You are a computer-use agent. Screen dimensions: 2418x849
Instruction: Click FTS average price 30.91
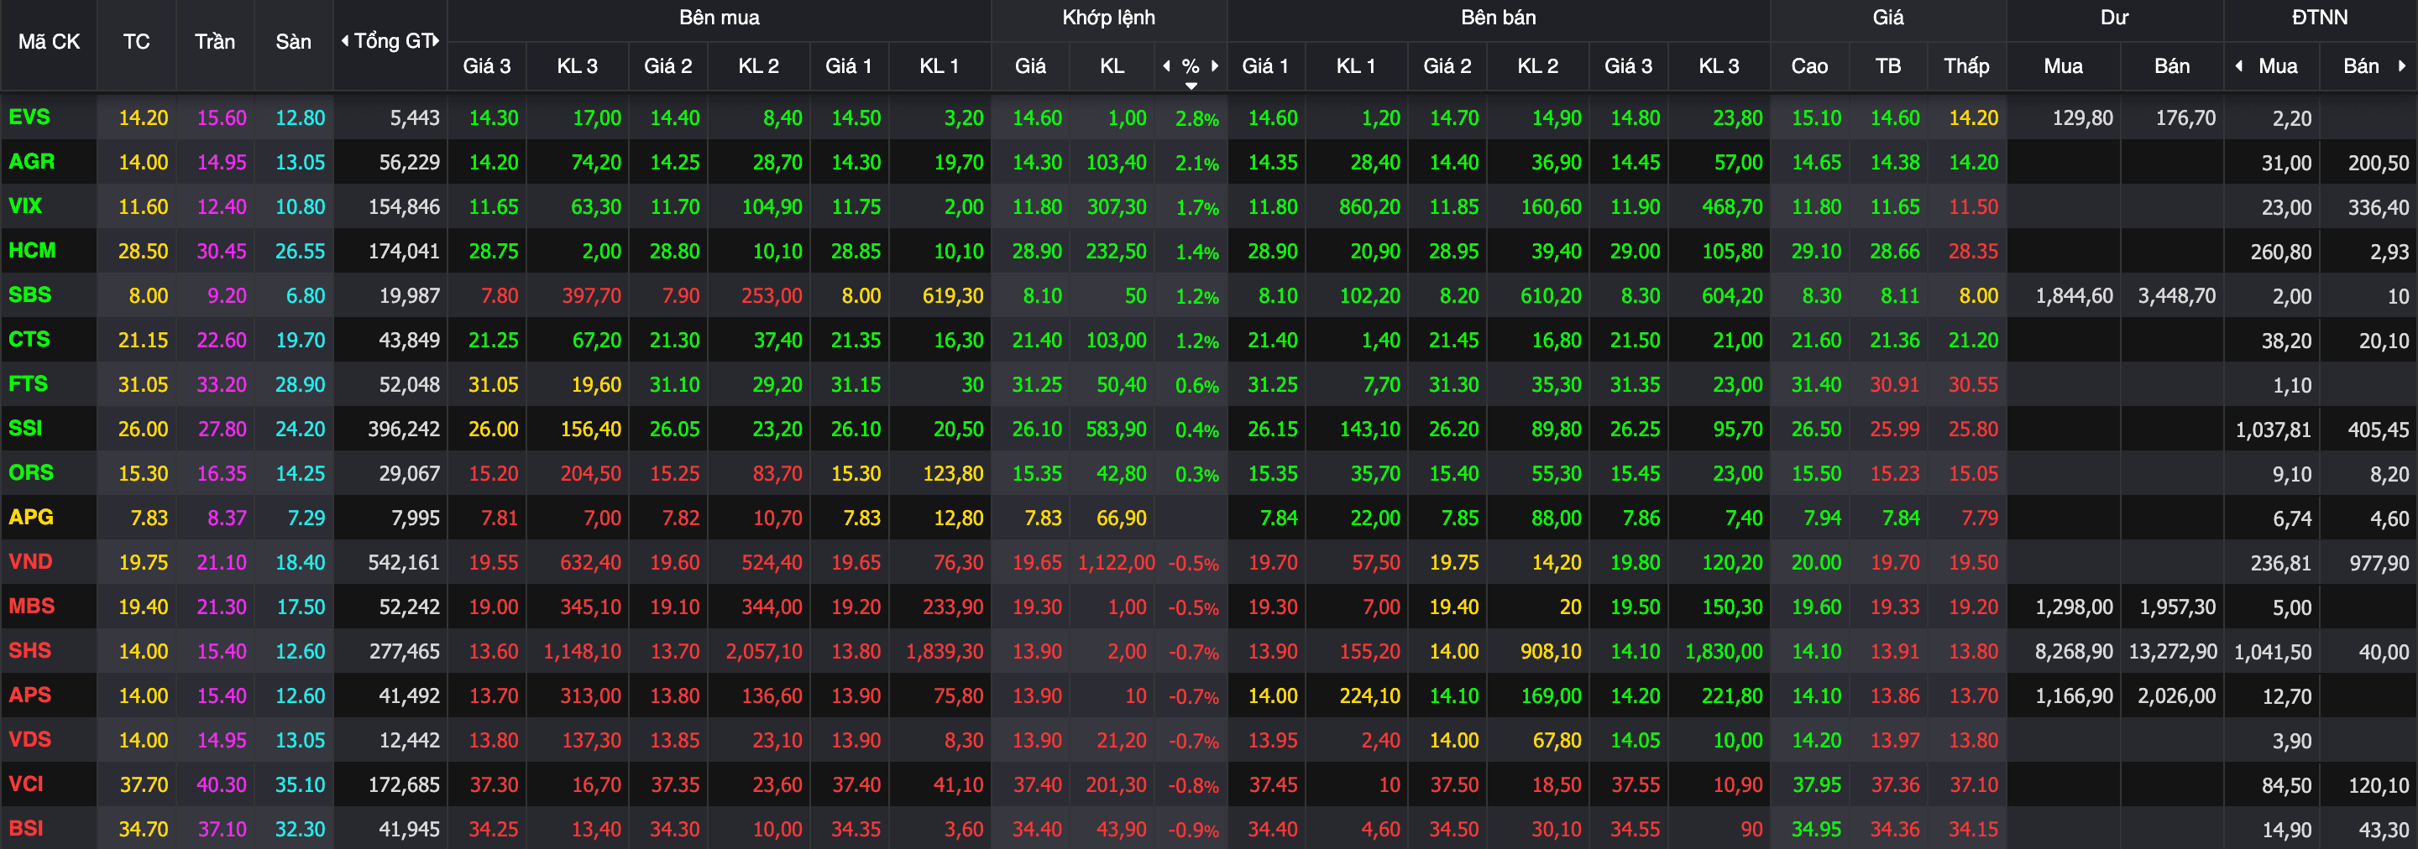[x=1894, y=384]
